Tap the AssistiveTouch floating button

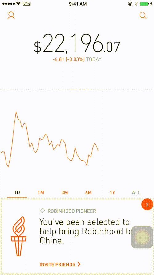[x=142, y=237]
